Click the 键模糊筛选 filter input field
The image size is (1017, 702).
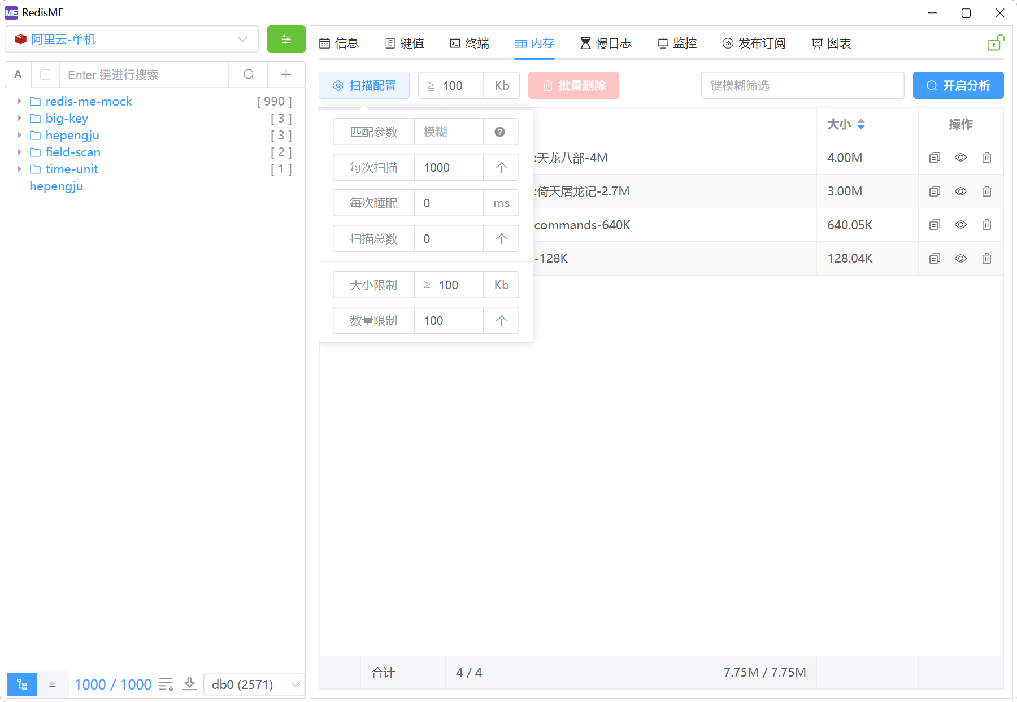pyautogui.click(x=802, y=86)
